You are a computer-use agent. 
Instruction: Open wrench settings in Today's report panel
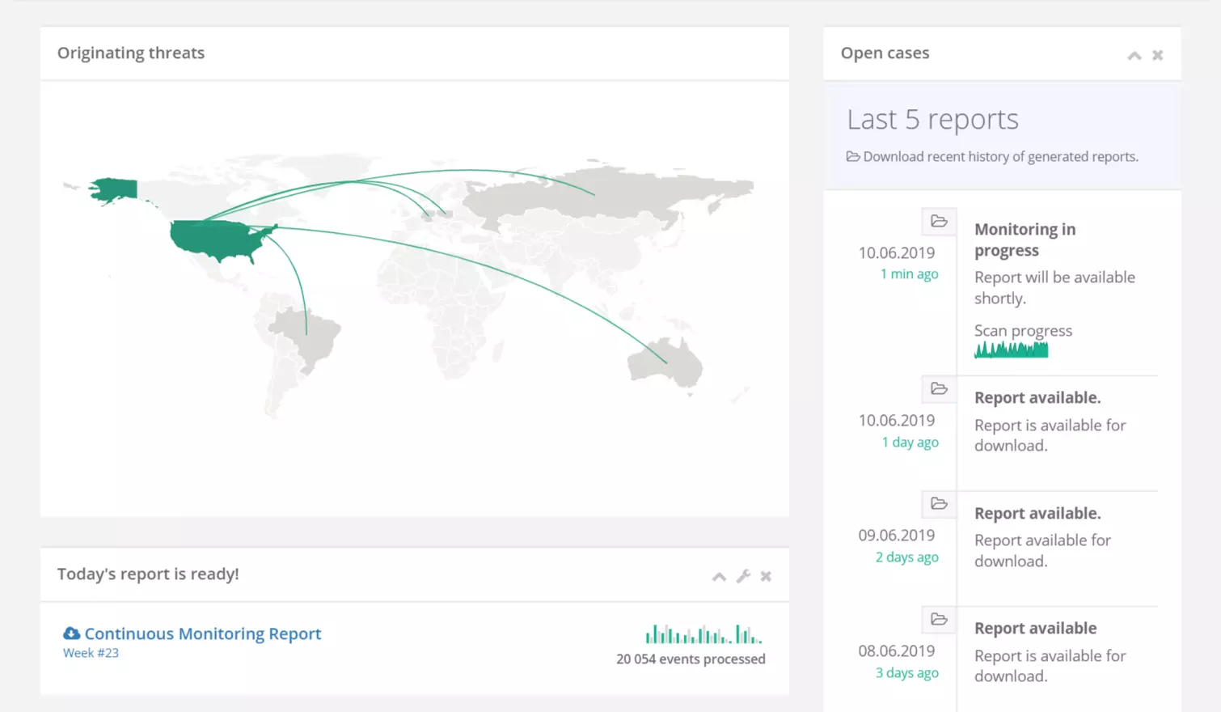[743, 576]
